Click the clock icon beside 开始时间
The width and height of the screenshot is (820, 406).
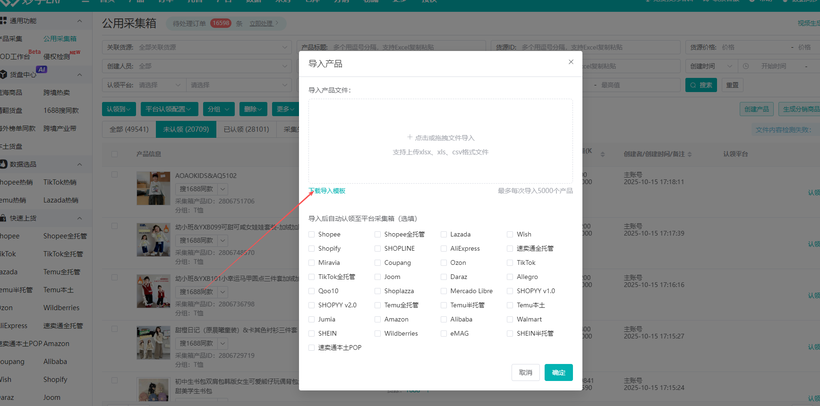point(746,66)
